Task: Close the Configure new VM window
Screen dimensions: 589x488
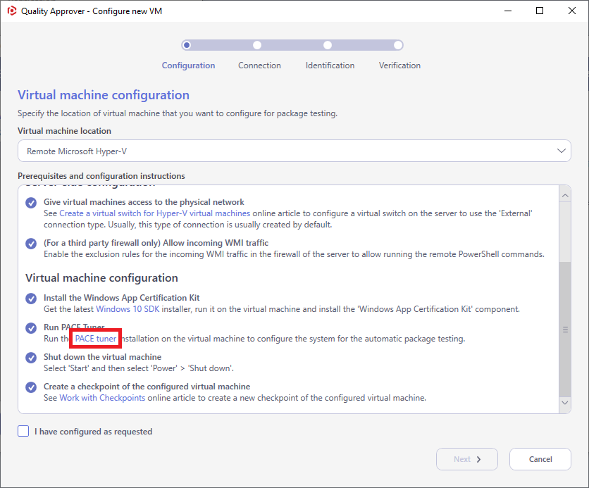Action: coord(571,11)
